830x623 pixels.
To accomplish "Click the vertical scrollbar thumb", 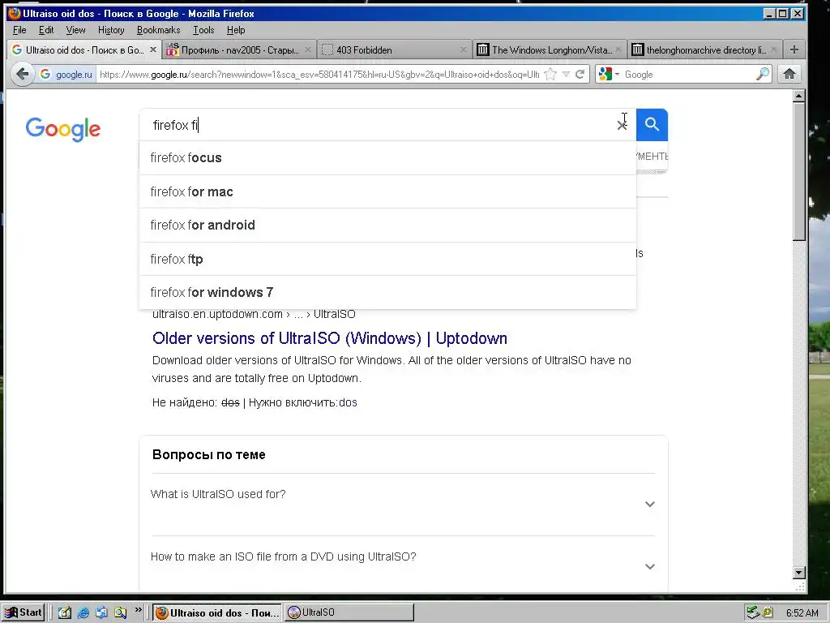I will 799,172.
